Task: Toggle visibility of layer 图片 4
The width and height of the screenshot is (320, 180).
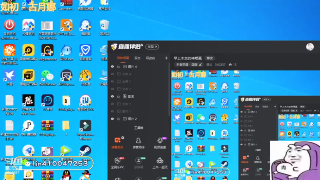Action: [112, 66]
